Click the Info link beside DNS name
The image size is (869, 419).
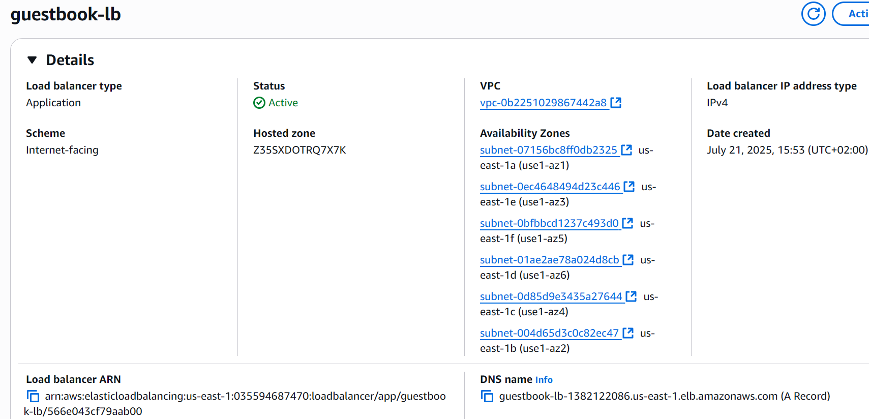click(544, 380)
